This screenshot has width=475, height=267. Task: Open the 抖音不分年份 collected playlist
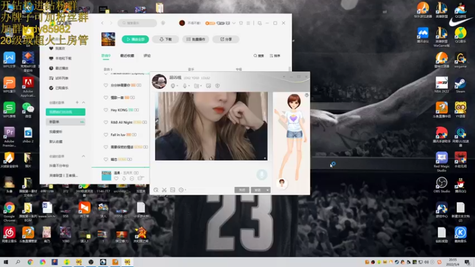[x=59, y=166]
